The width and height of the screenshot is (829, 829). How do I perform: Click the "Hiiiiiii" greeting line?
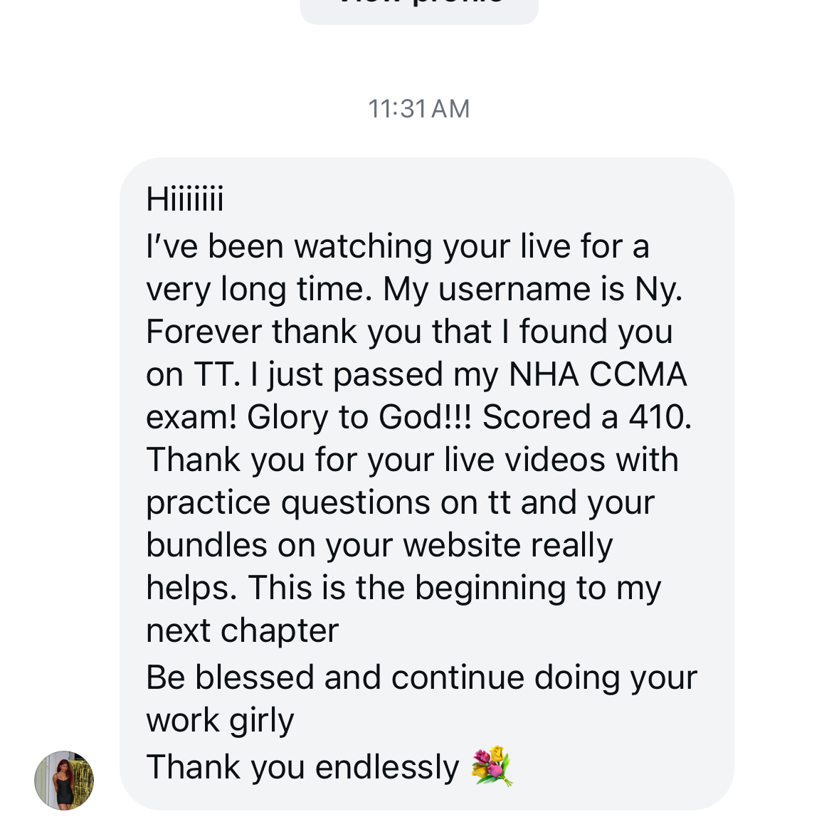(x=185, y=199)
